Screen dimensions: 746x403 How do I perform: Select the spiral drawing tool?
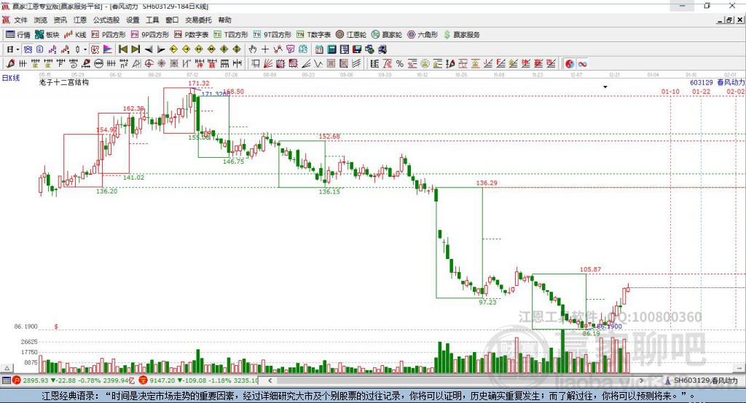coord(73,64)
